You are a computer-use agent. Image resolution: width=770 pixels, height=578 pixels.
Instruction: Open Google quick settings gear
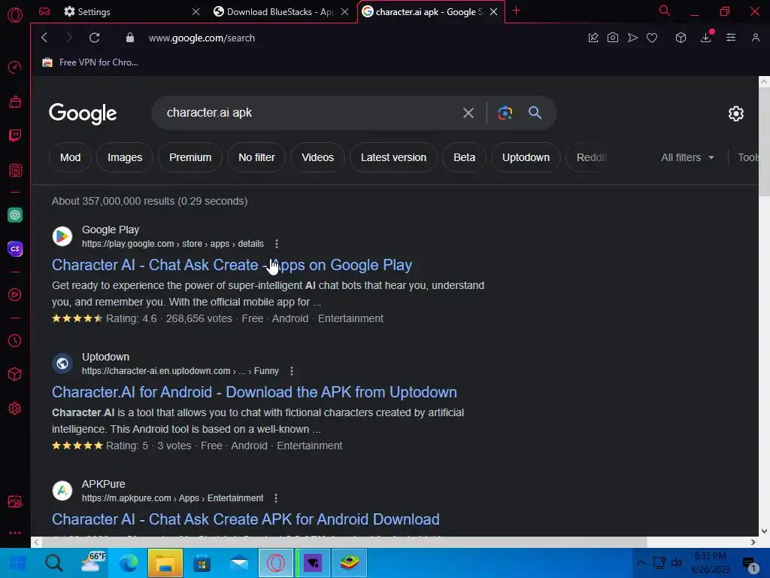(x=735, y=114)
